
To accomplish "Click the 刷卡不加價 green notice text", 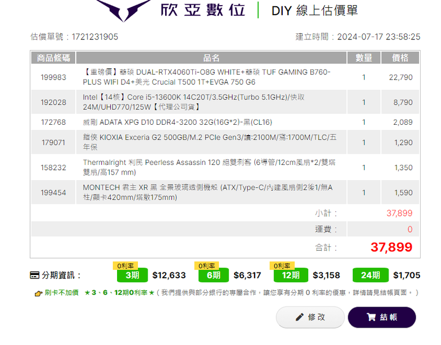I will click(62, 292).
